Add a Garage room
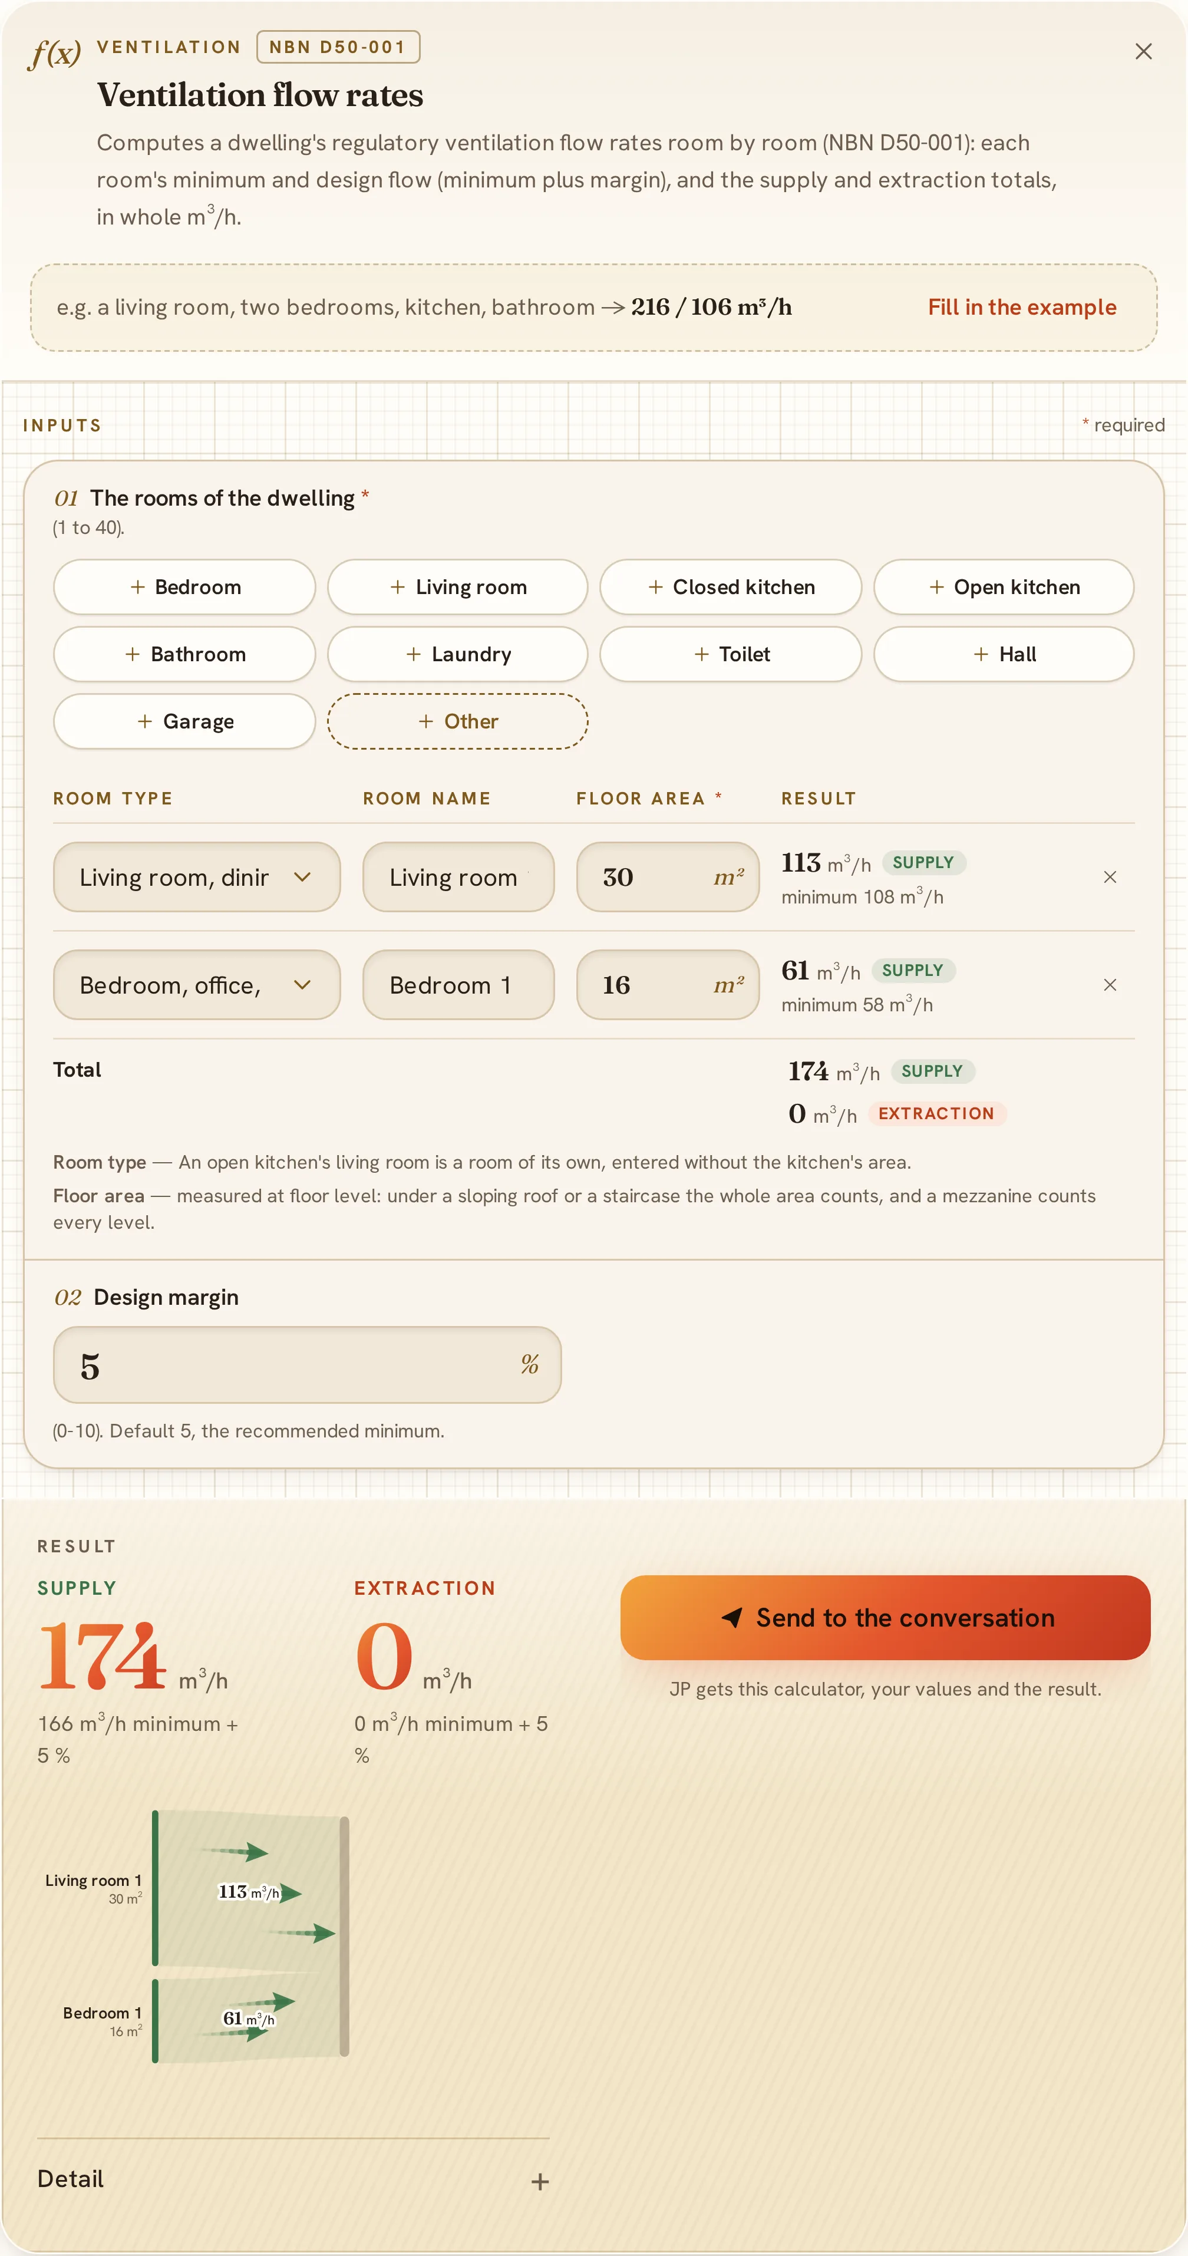Viewport: 1188px width, 2256px height. [x=184, y=721]
